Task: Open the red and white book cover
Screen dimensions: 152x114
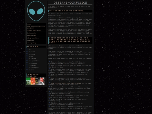Action: coord(42,81)
